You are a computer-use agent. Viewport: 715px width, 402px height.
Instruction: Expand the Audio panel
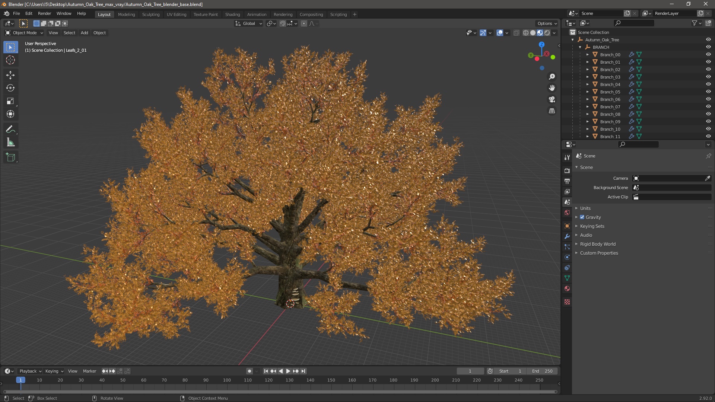(x=586, y=235)
